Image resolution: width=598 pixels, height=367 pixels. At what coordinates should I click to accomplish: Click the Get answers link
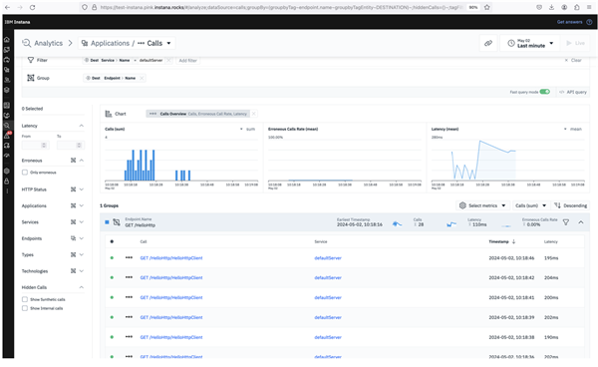(569, 22)
